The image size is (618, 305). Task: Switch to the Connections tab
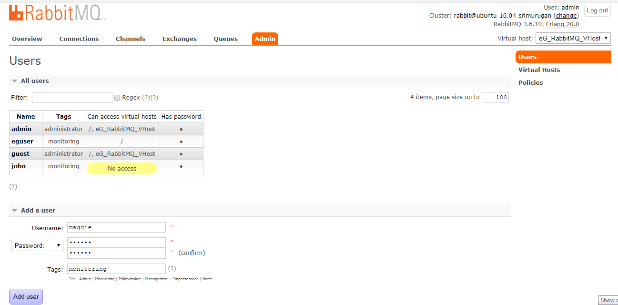tap(79, 39)
